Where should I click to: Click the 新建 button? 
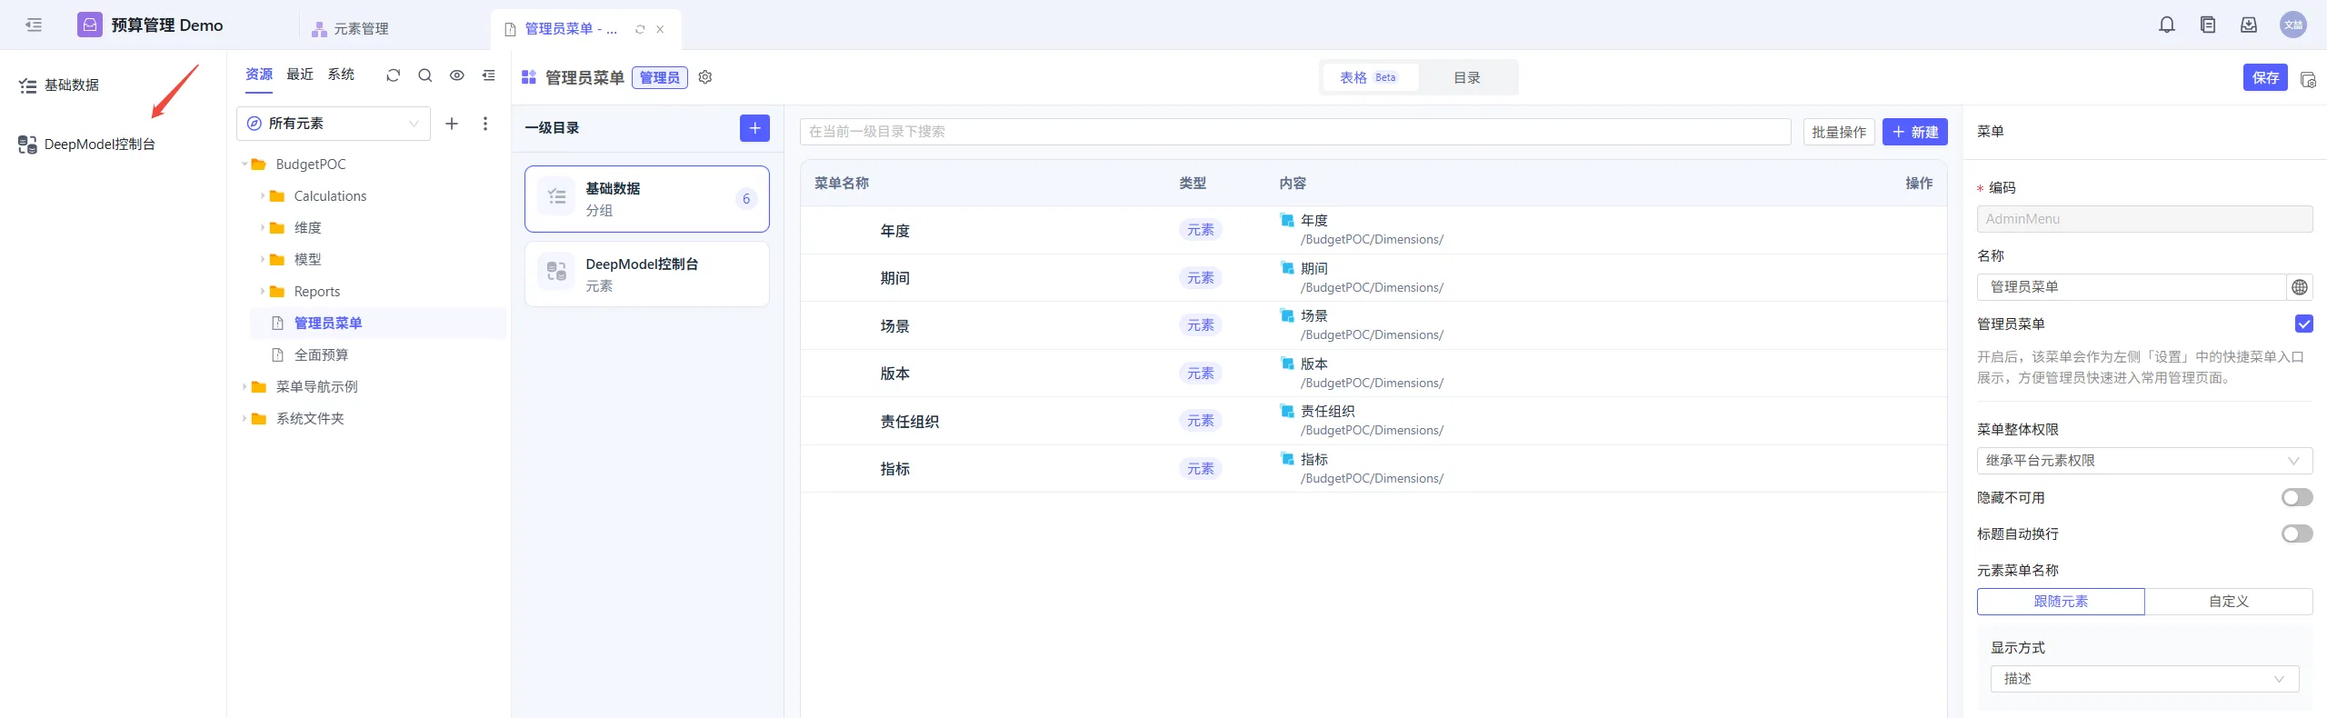(x=1915, y=132)
